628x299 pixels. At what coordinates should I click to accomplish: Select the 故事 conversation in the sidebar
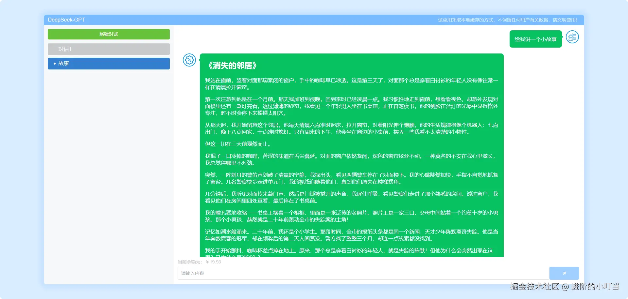pyautogui.click(x=109, y=64)
